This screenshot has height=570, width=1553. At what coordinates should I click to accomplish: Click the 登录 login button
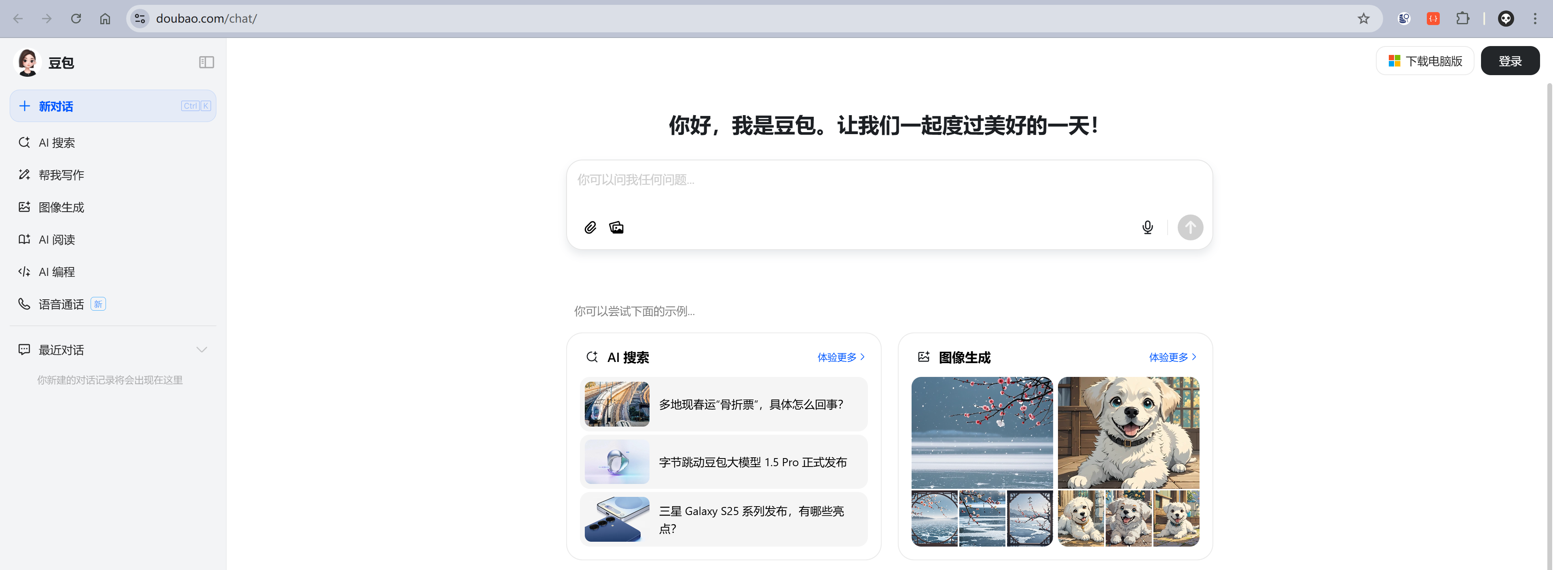click(1510, 61)
